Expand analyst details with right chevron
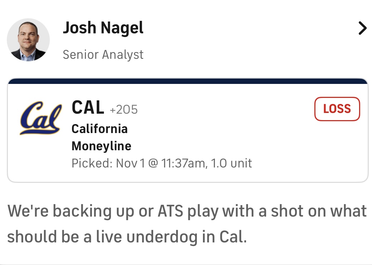The image size is (372, 265). point(362,28)
